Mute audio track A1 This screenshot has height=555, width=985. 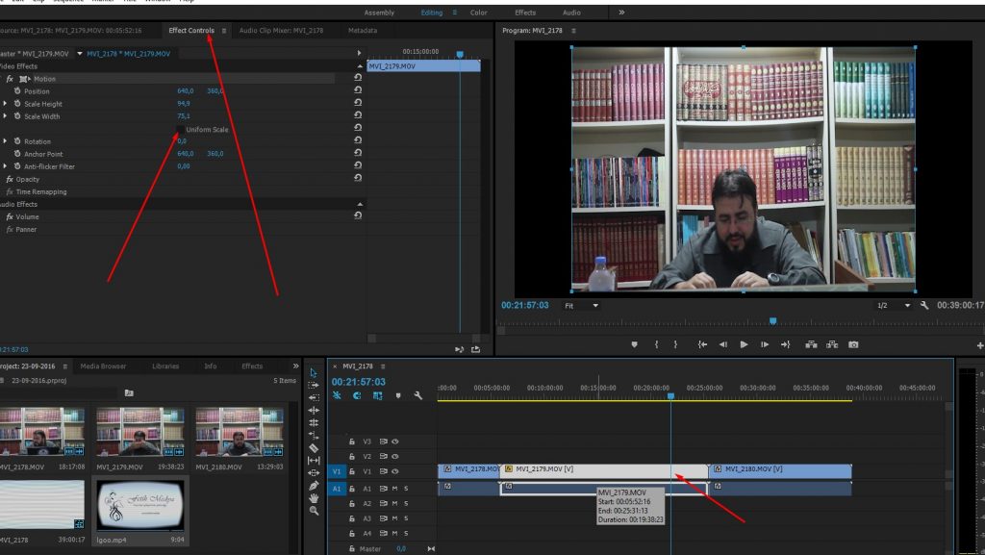point(394,489)
